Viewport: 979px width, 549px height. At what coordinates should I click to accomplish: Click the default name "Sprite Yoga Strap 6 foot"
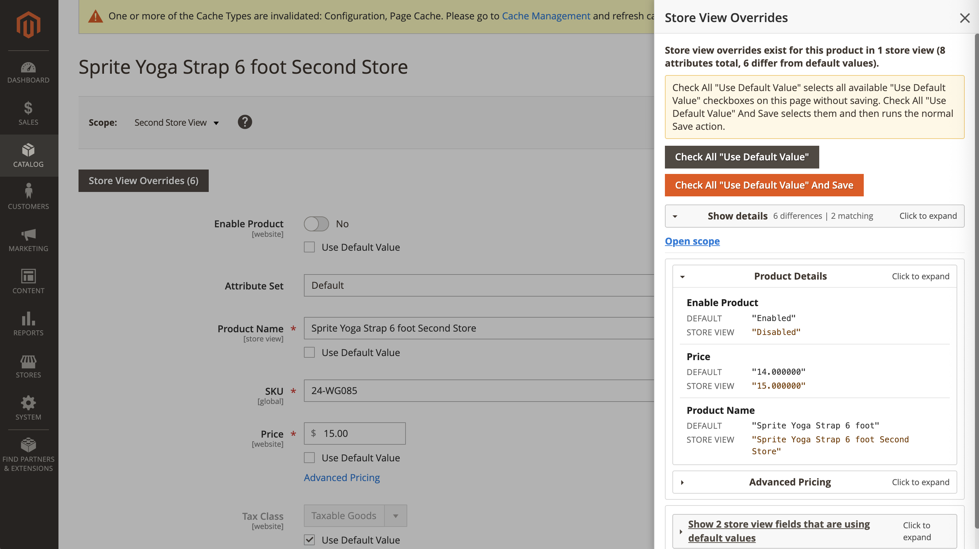click(x=815, y=426)
